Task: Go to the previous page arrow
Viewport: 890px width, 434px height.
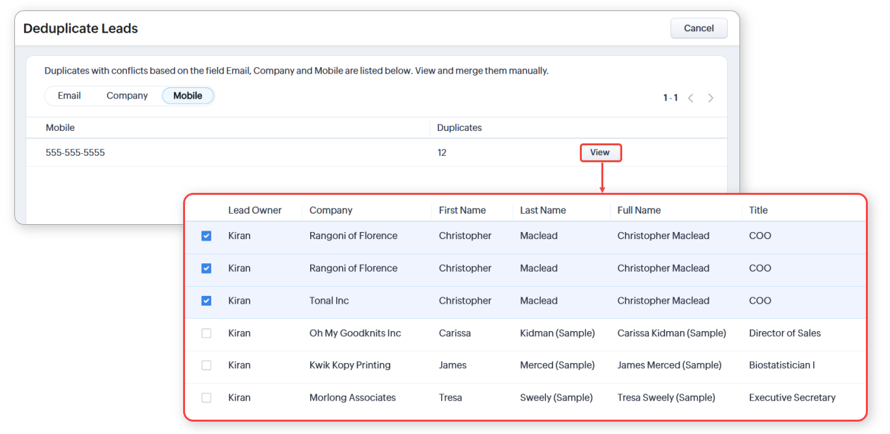Action: 691,98
